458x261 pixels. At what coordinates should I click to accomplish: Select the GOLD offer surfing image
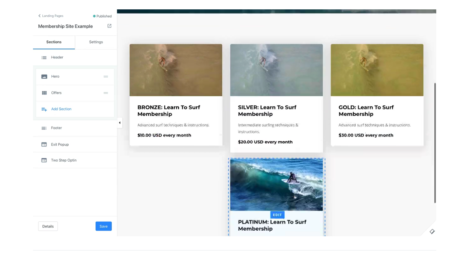coord(377,70)
